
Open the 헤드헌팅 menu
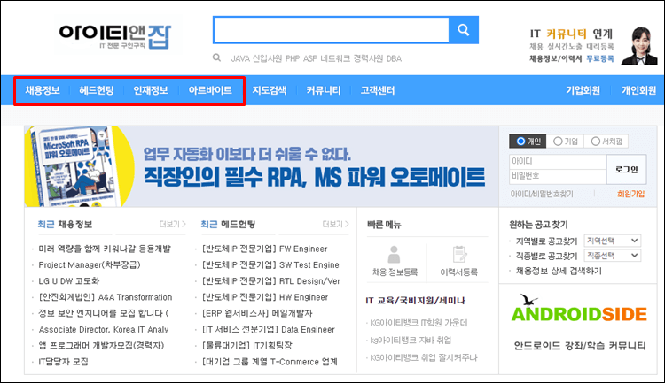click(x=97, y=90)
